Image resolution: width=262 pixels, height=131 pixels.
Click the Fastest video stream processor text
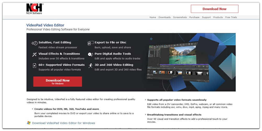58,47
